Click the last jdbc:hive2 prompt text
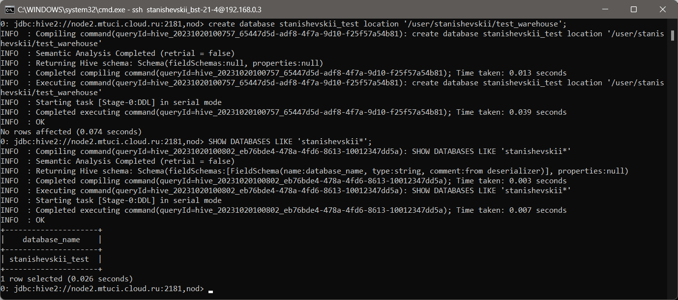Viewport: 678px width, 300px height. [x=102, y=289]
